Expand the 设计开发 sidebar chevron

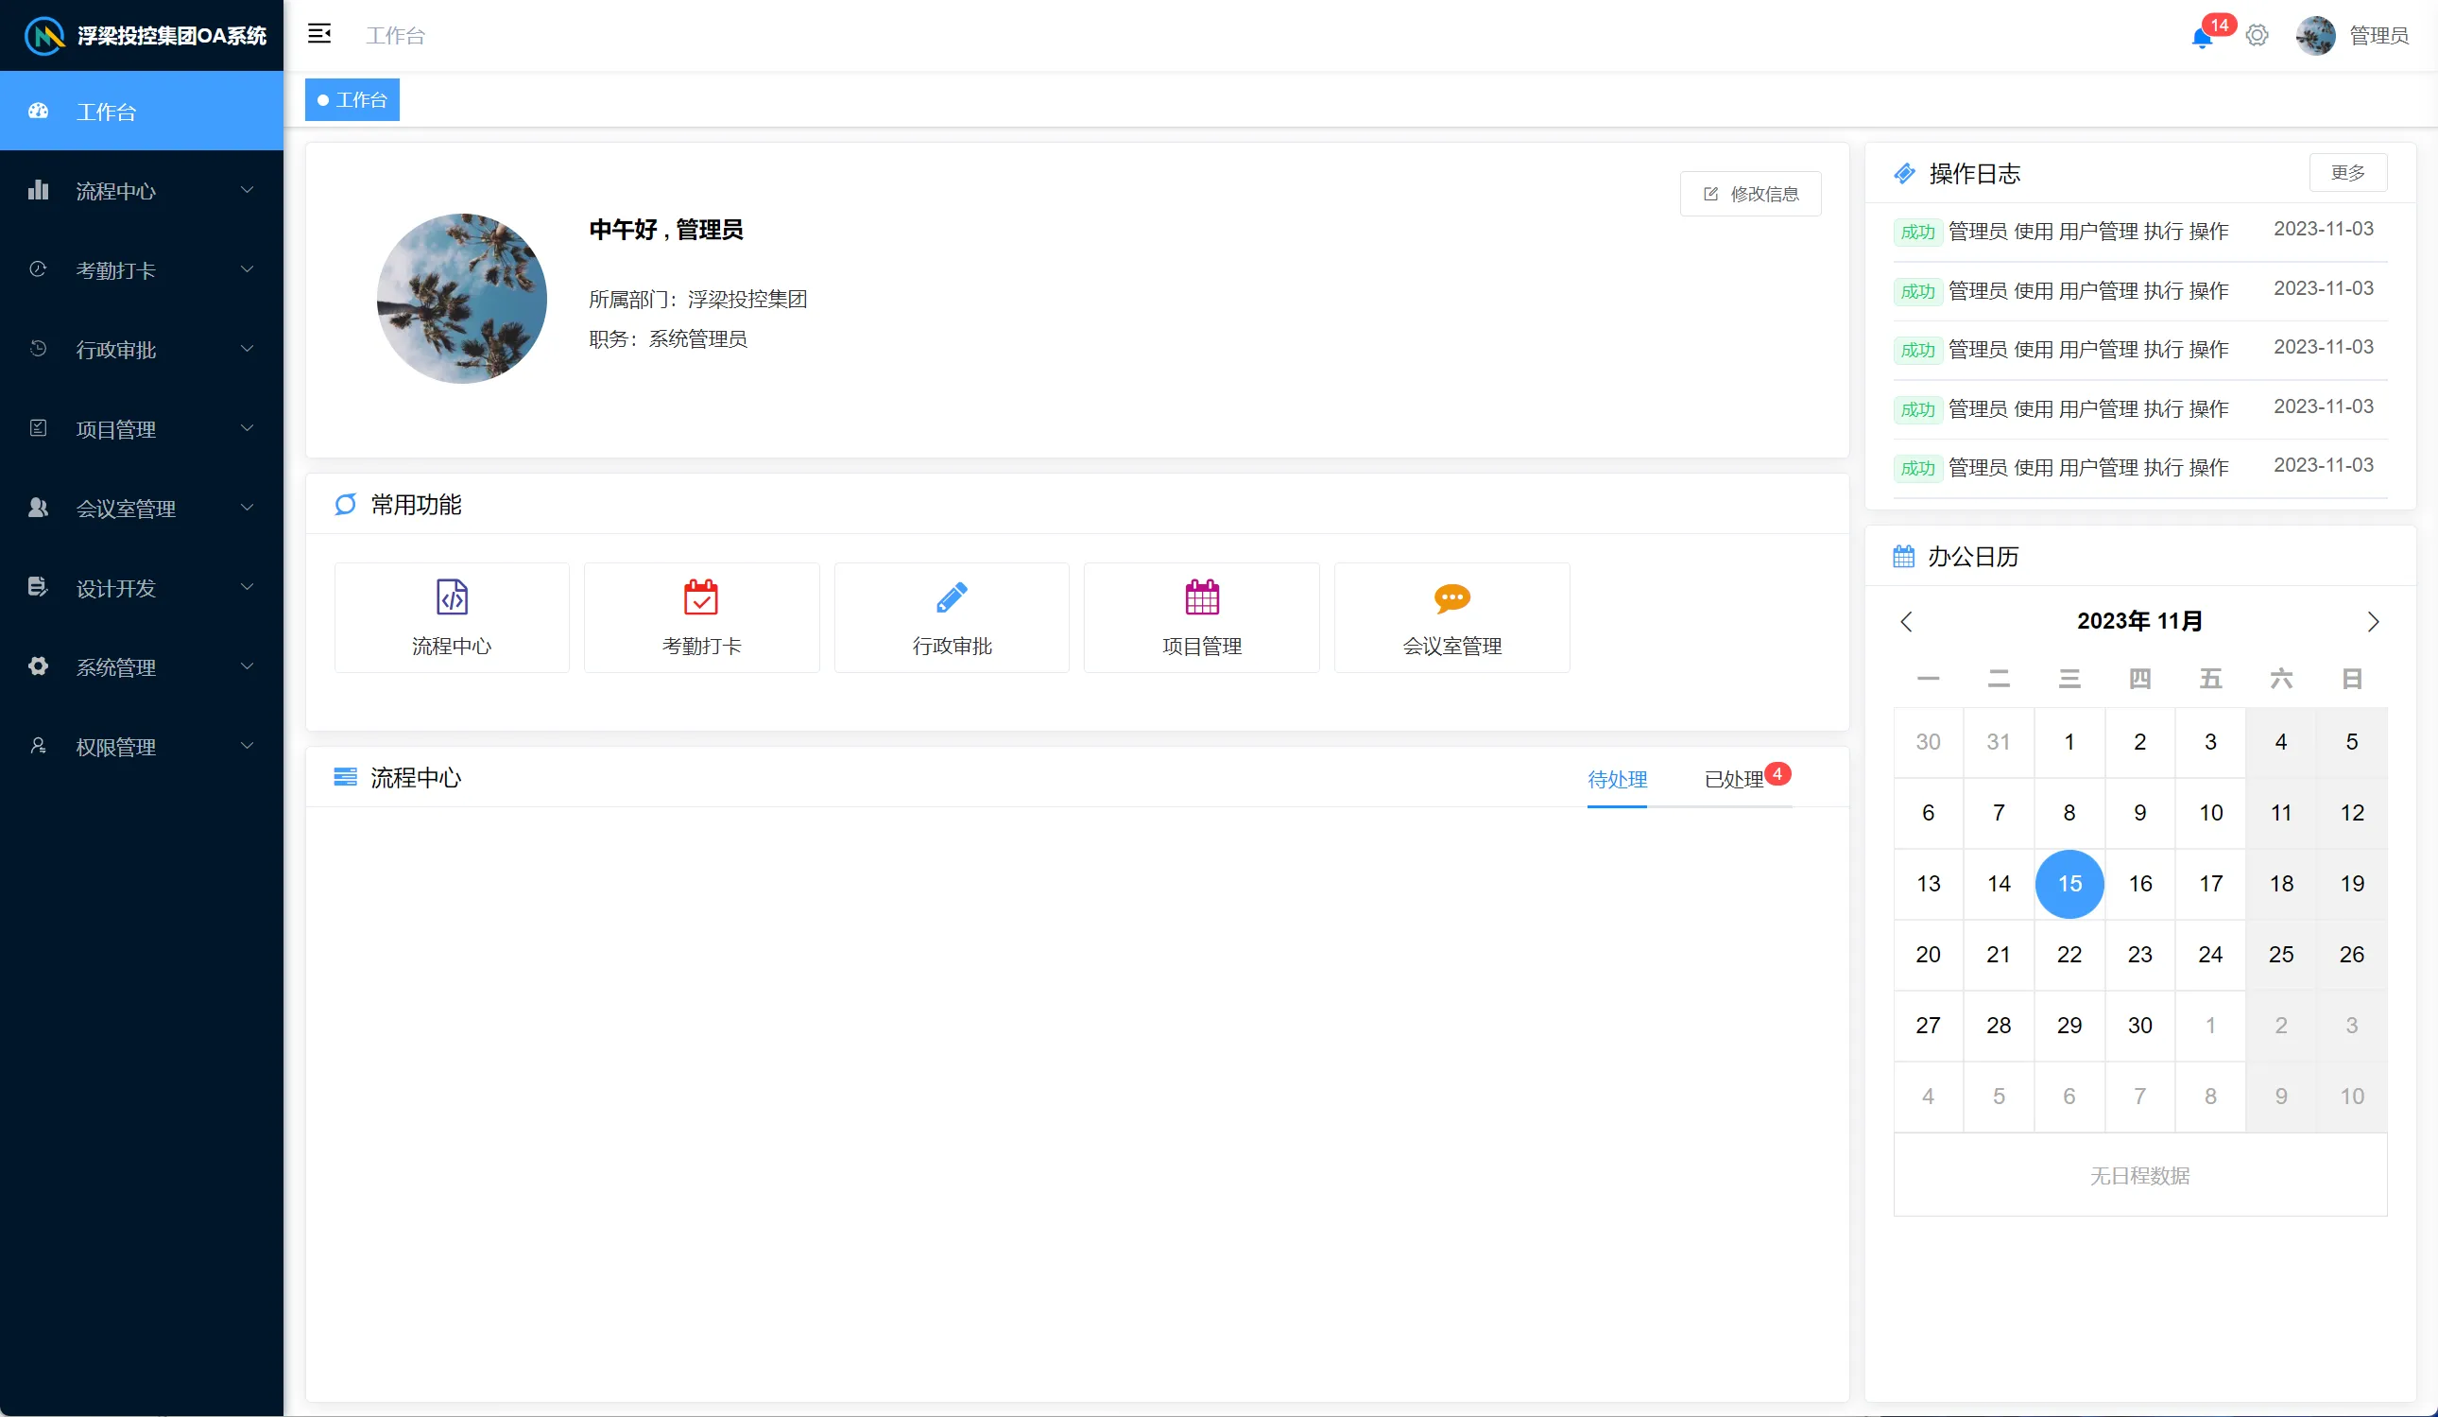(247, 586)
